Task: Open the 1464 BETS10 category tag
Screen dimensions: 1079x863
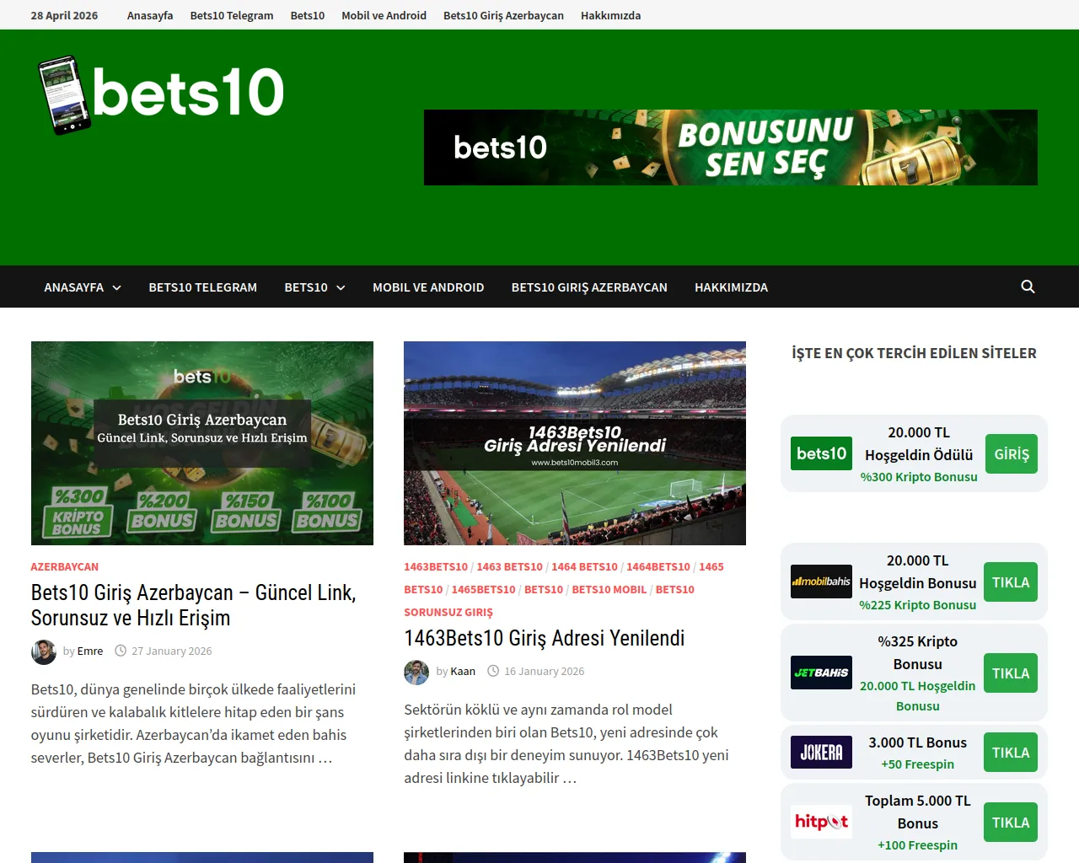Action: coord(584,566)
